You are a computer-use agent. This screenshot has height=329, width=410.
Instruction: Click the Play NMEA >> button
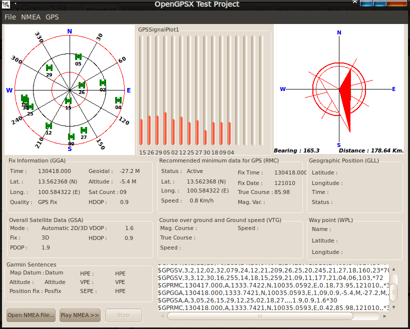pos(80,315)
